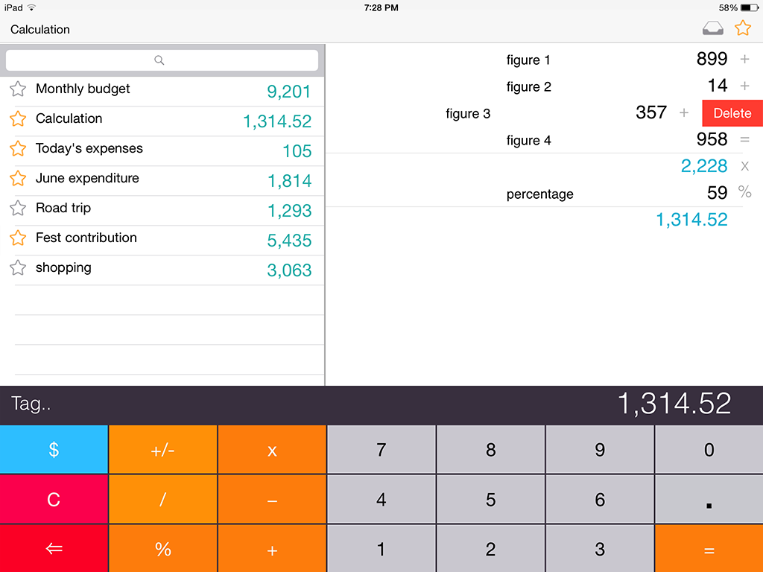763x572 pixels.
Task: Unstar Fest contribution entry
Action: tap(18, 238)
